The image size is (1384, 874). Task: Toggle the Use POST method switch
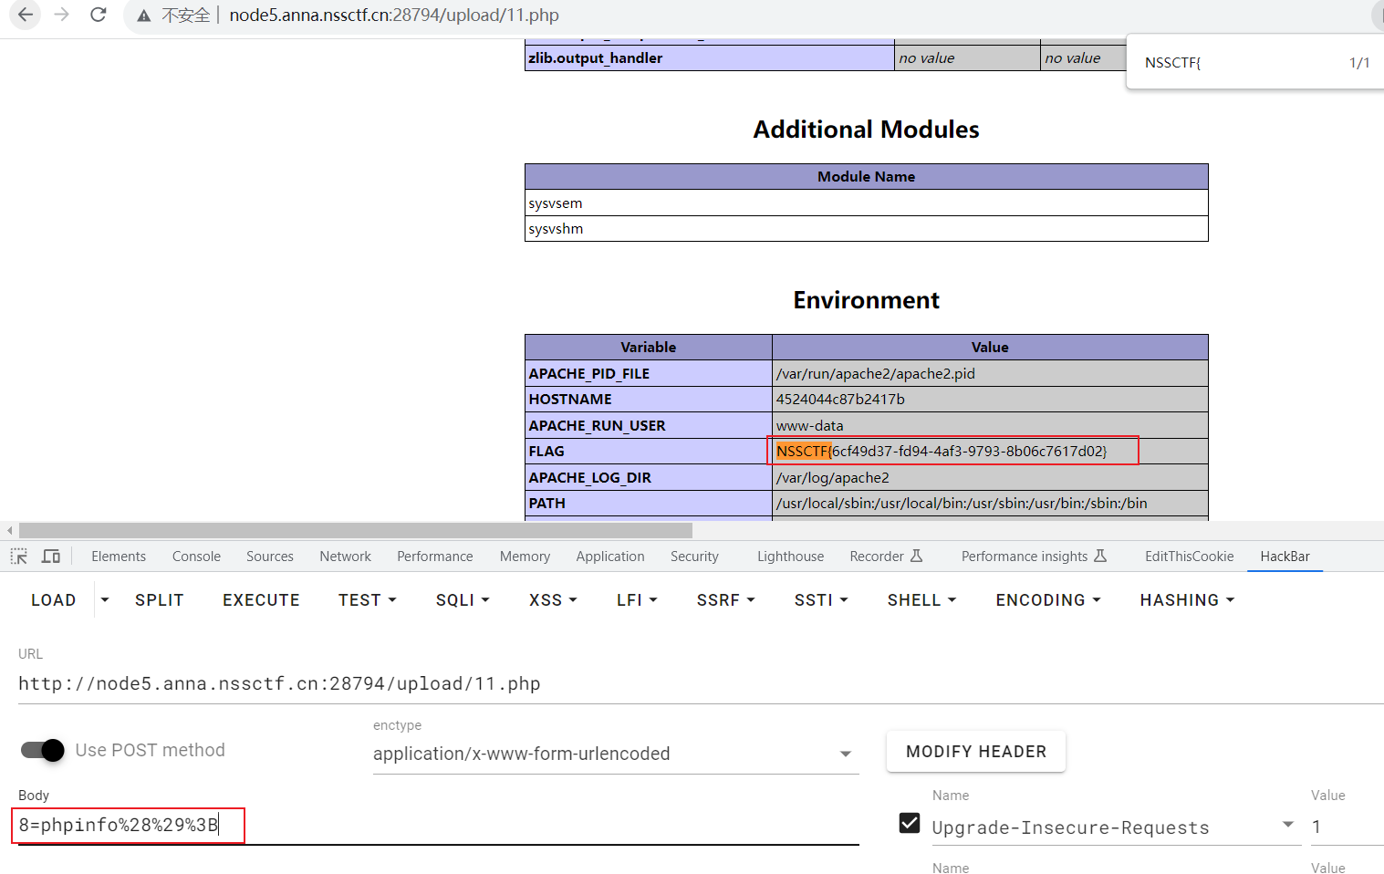[43, 750]
